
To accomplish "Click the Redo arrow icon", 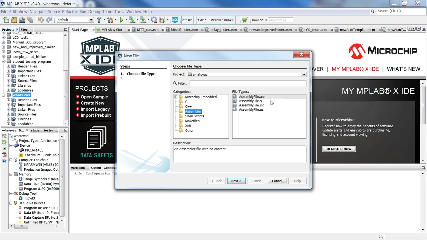I will 49,20.
